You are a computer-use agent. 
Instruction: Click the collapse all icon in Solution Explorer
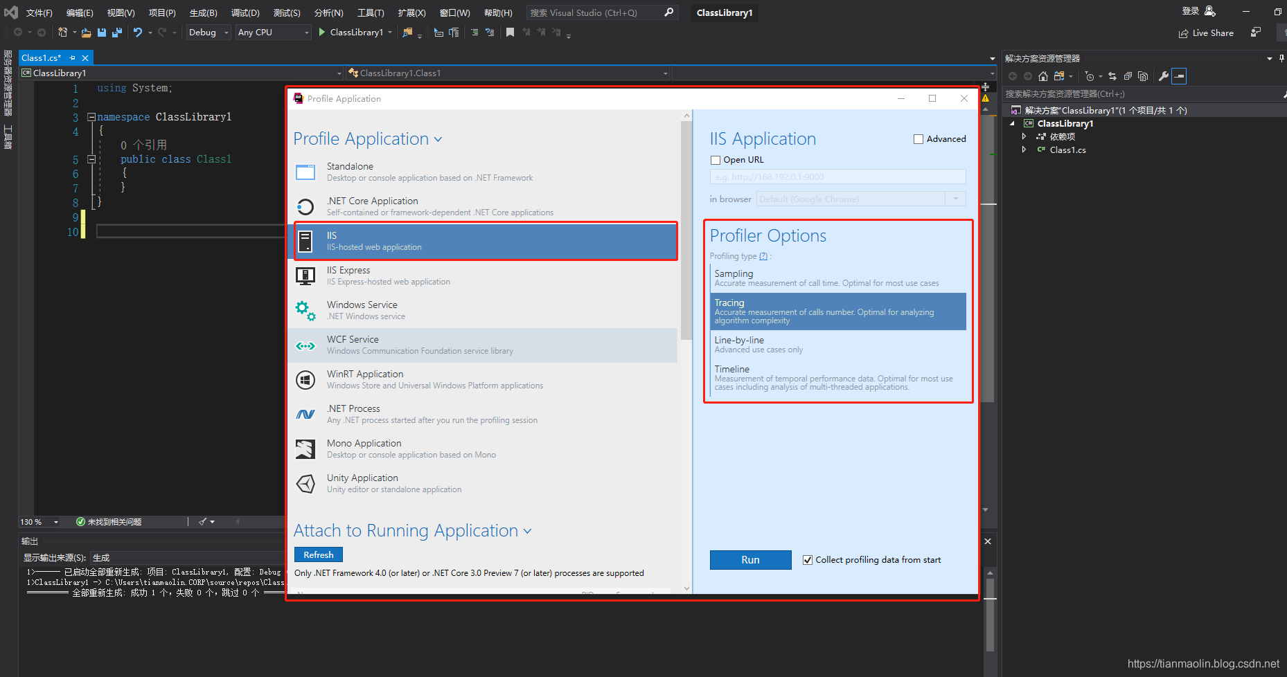pyautogui.click(x=1128, y=76)
